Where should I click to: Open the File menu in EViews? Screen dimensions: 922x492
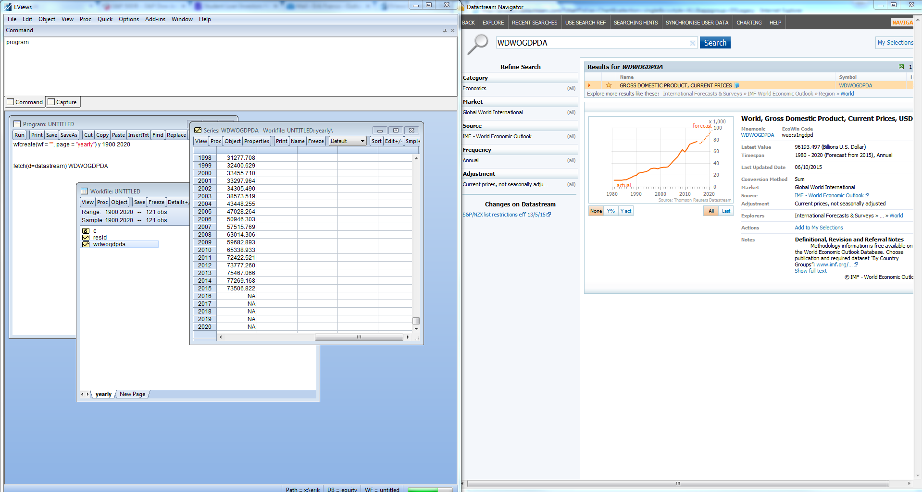pyautogui.click(x=12, y=19)
